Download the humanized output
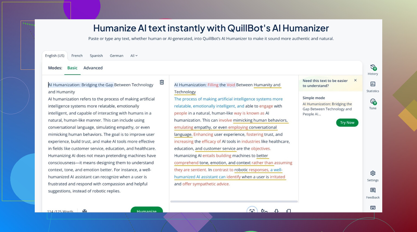 [276, 211]
